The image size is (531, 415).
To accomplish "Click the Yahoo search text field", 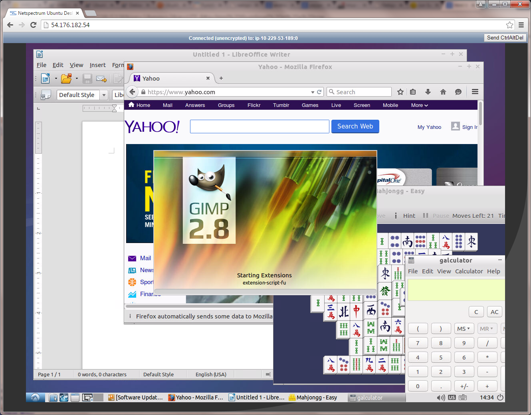I will coord(260,126).
